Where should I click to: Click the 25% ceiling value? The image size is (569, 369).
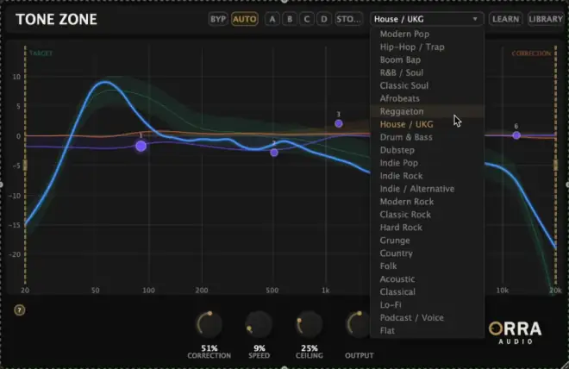310,348
